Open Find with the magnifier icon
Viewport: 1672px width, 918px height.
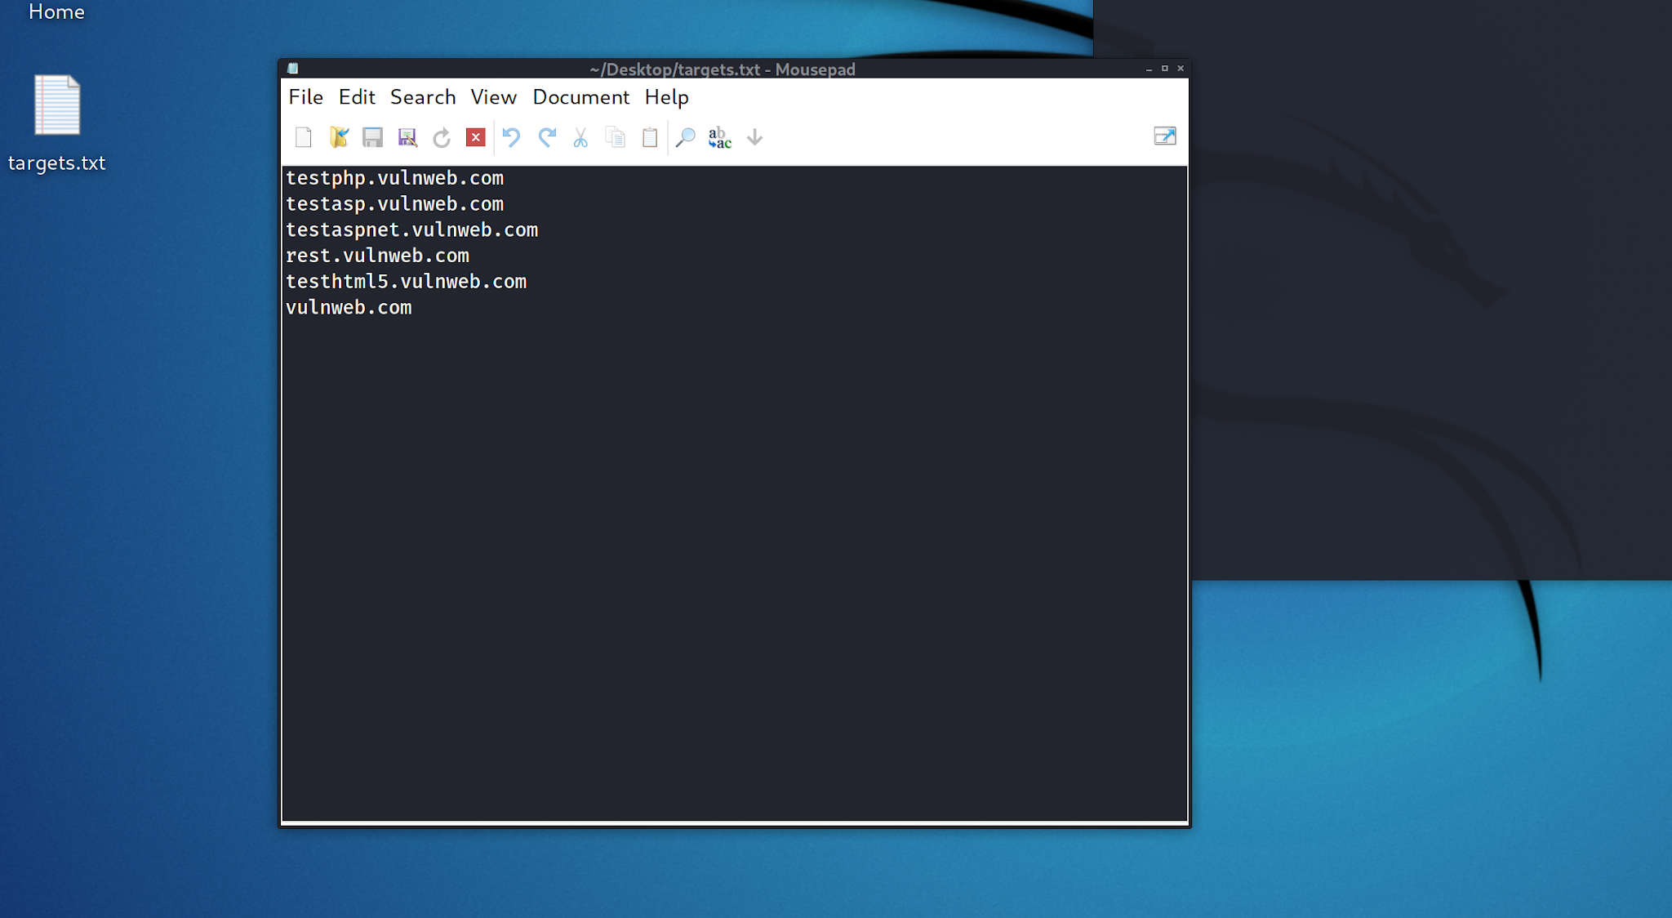[x=685, y=136]
